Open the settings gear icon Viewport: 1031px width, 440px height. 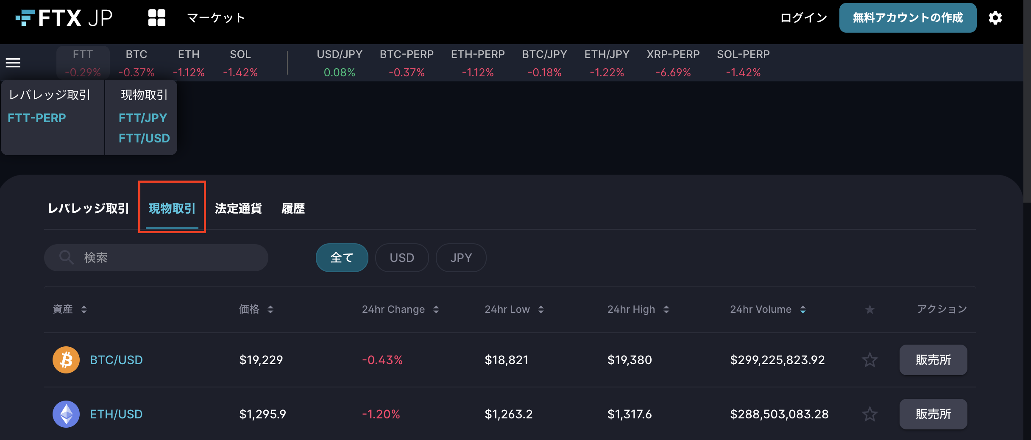(x=995, y=18)
